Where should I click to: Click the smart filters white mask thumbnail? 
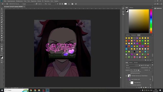click(132, 83)
